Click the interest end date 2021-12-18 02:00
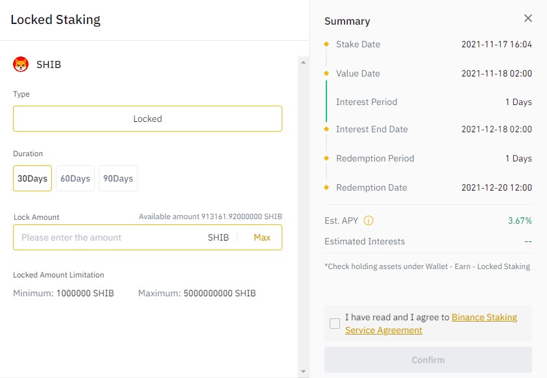The width and height of the screenshot is (547, 378). pos(497,130)
